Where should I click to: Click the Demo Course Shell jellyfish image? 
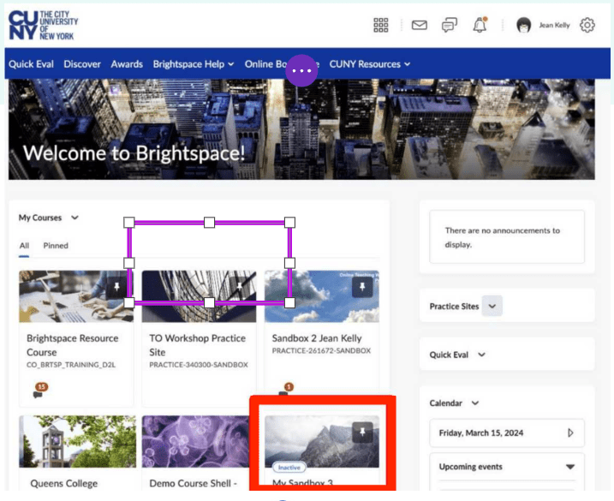coord(195,441)
